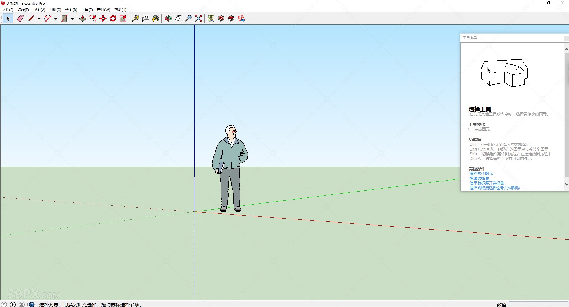Expand the Rectangle tool dropdown
This screenshot has width=569, height=307.
[72, 18]
